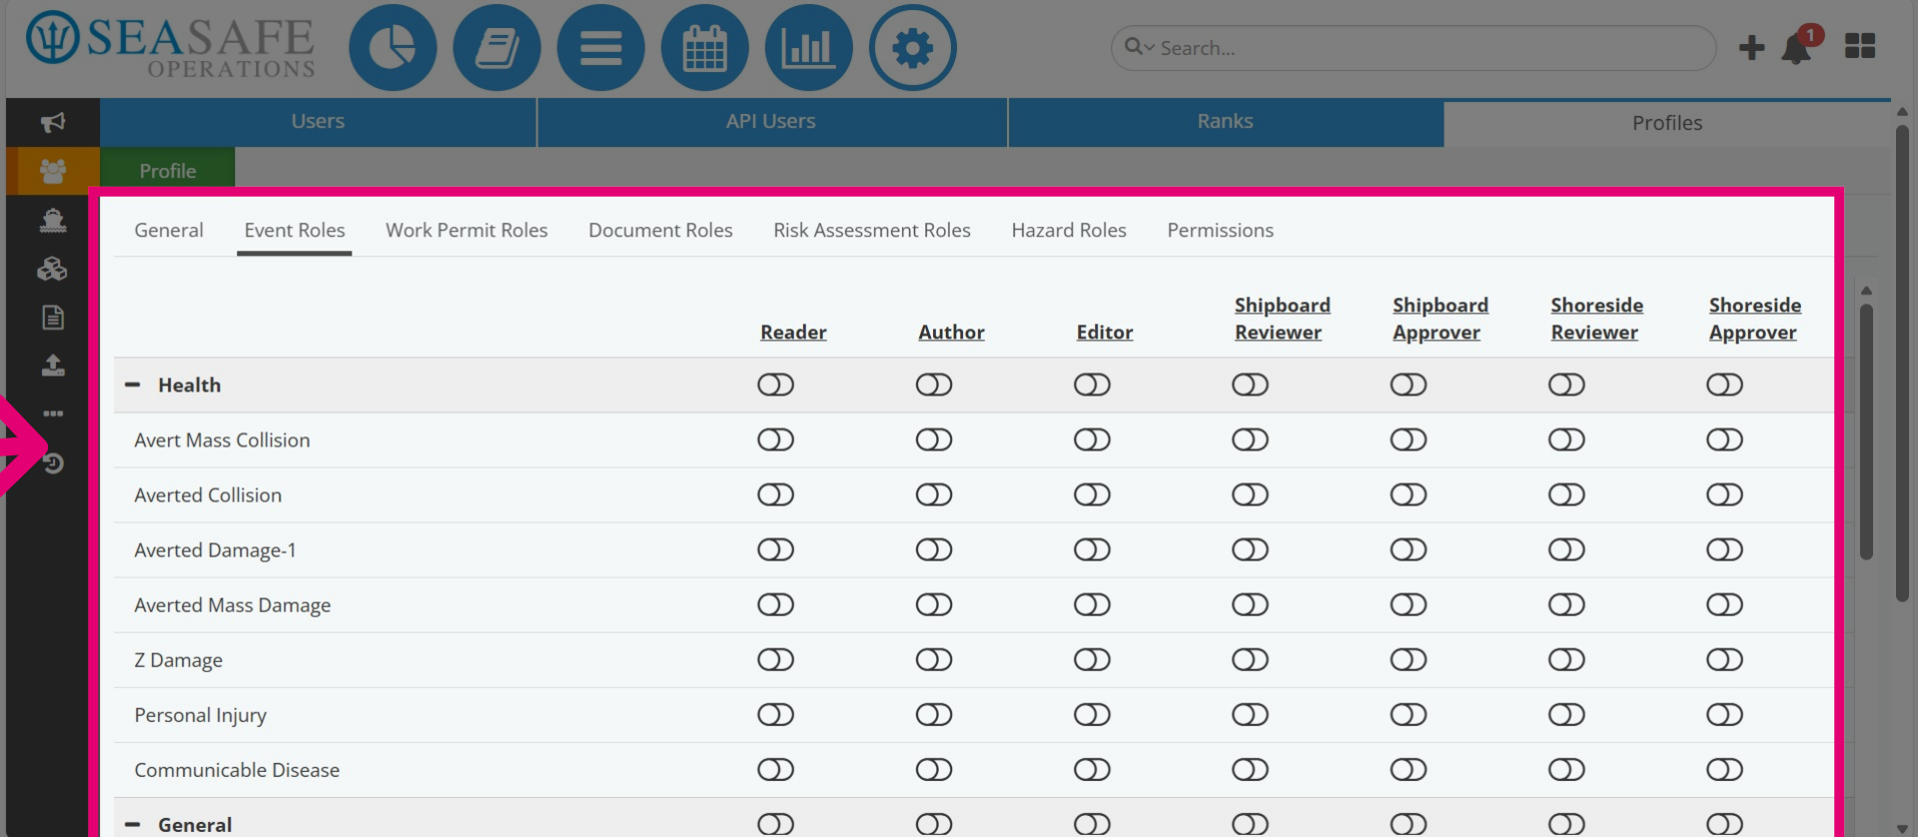Image resolution: width=1918 pixels, height=837 pixels.
Task: Open the ship sidebar icon
Action: [x=53, y=220]
